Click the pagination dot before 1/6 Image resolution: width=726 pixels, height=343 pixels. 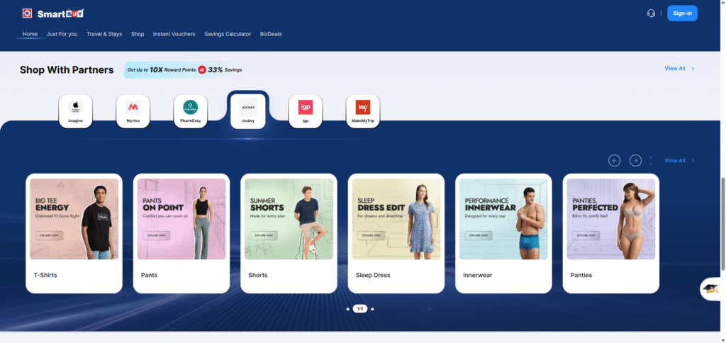tap(347, 309)
